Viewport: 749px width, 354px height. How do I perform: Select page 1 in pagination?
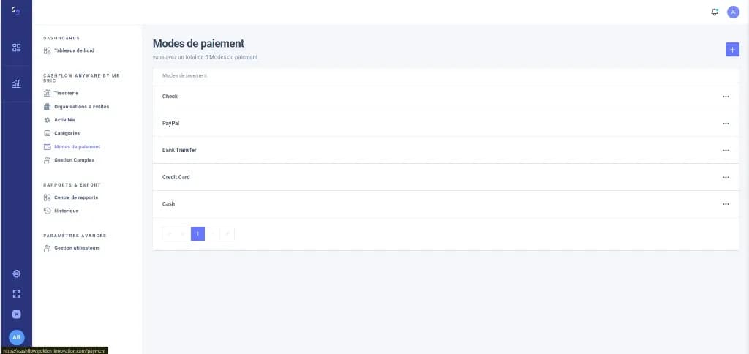197,233
